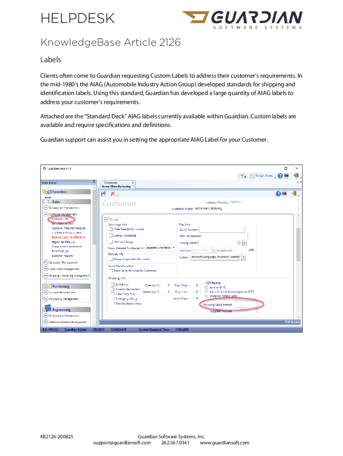Select the Customer Acme Manufacturing tab
Screen dimensions: 343x456
point(117,184)
